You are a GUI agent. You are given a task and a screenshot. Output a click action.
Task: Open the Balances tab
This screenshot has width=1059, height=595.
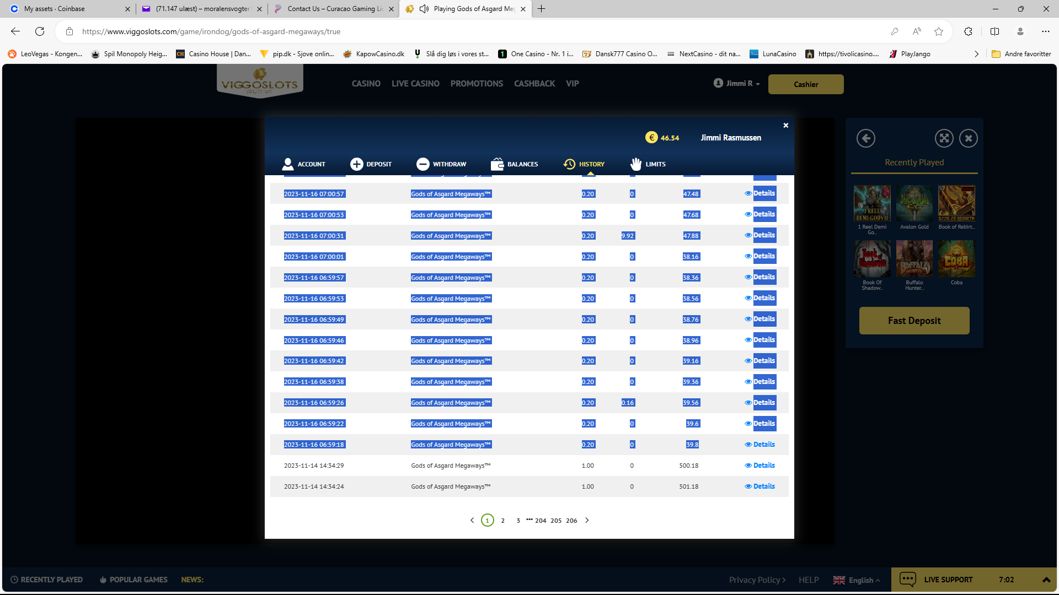pos(514,164)
